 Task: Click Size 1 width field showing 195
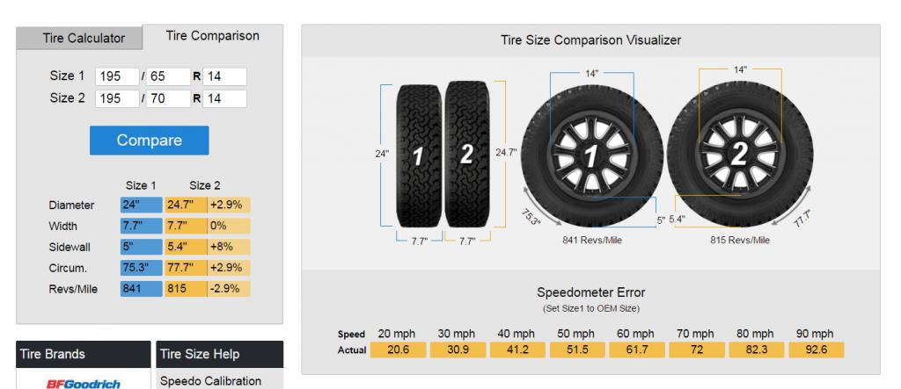click(117, 76)
